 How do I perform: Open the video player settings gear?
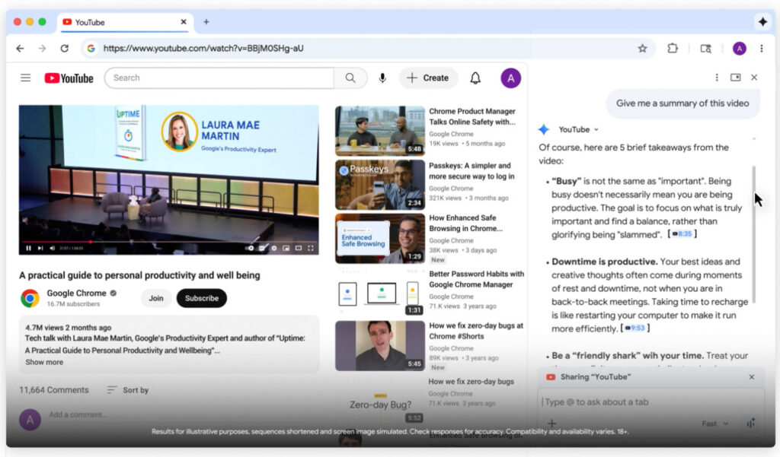click(273, 248)
